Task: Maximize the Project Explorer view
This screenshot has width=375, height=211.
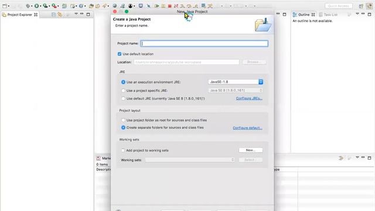Action: pyautogui.click(x=88, y=14)
